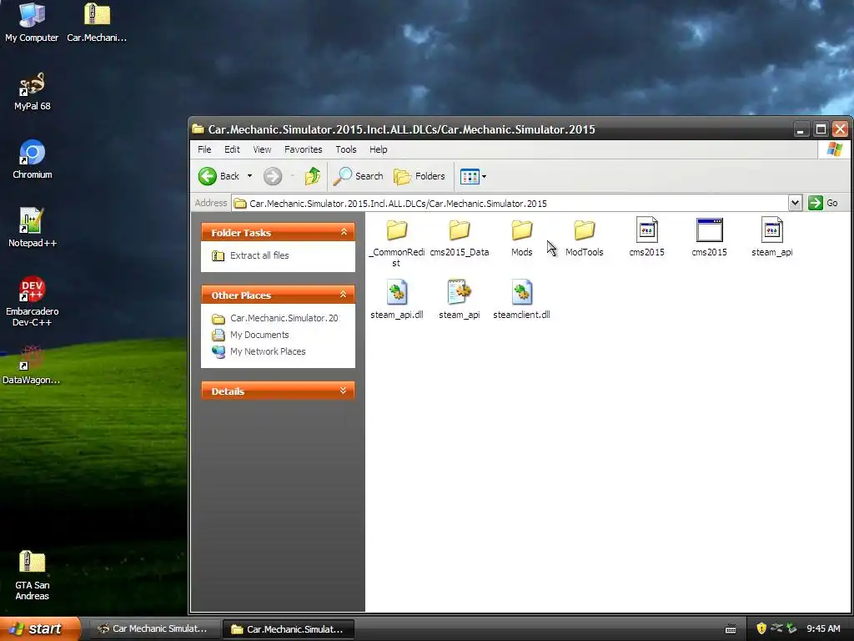
Task: Select steamclient.dll file
Action: tap(521, 300)
